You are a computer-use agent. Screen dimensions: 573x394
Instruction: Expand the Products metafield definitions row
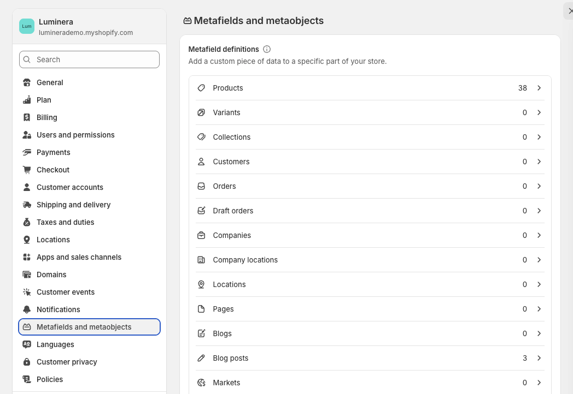(539, 88)
